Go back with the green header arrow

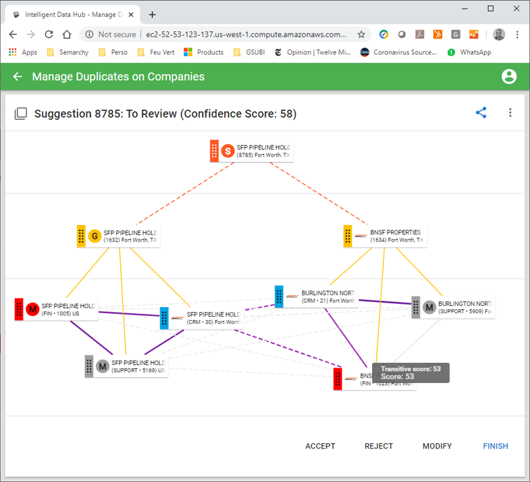click(17, 76)
